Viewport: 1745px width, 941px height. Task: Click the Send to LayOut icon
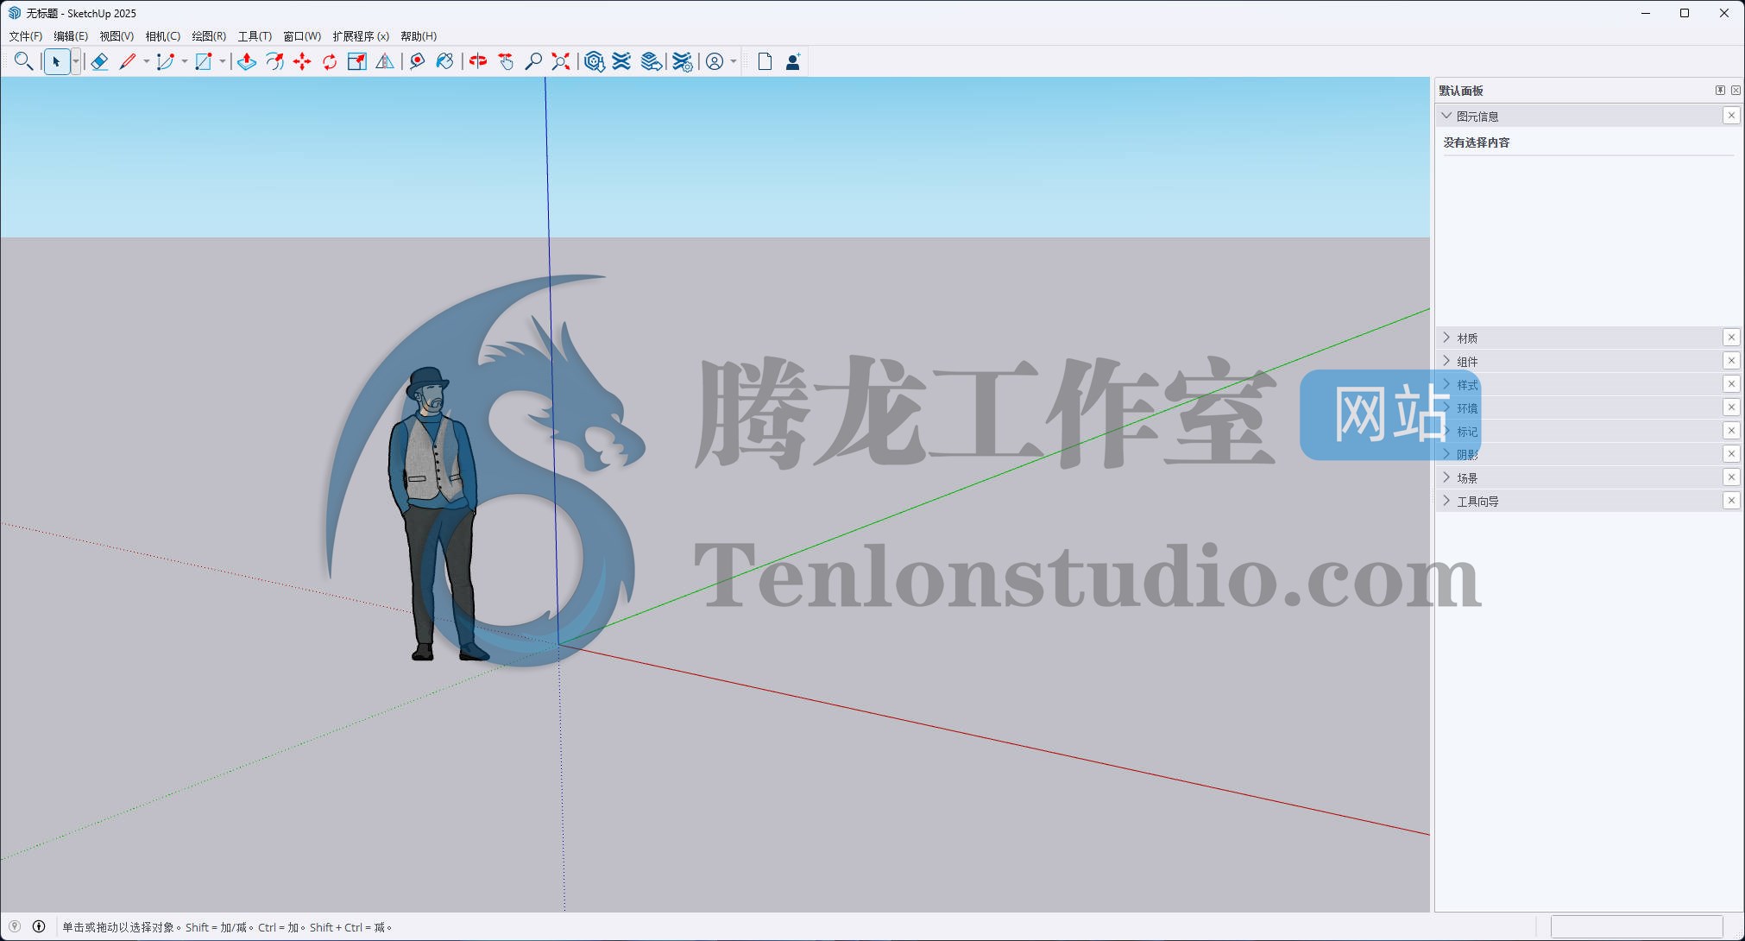(652, 61)
